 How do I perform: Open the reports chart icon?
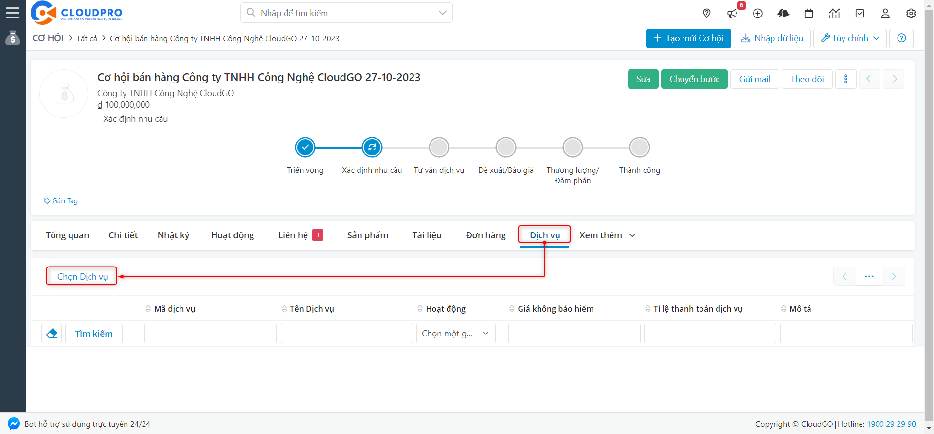[834, 14]
